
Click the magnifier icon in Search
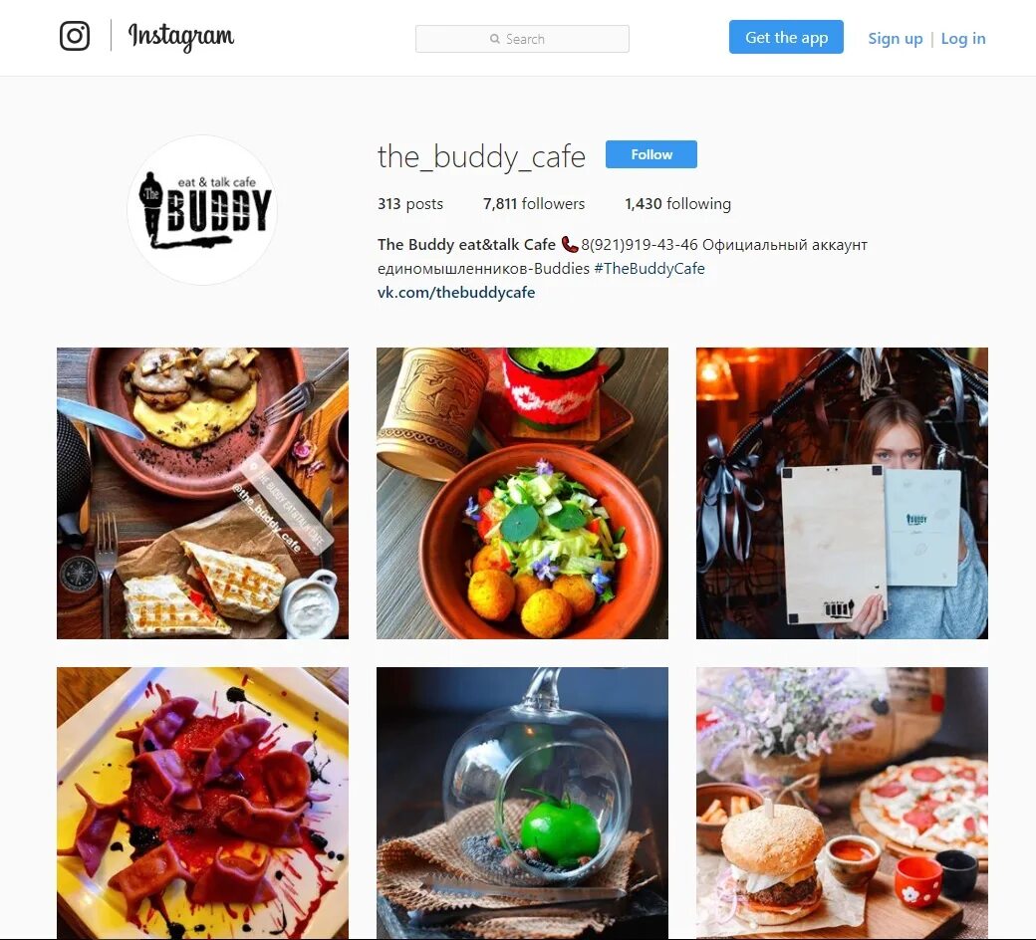(495, 39)
